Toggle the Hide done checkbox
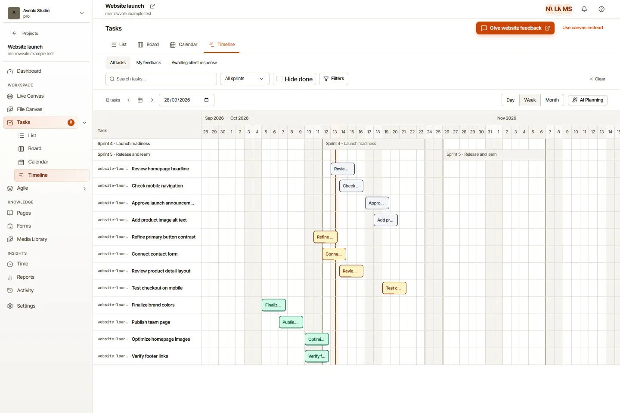The height and width of the screenshot is (413, 620). pos(279,79)
